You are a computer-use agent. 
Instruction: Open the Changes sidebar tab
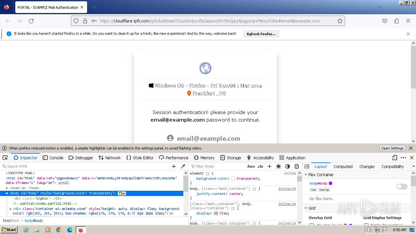(367, 166)
